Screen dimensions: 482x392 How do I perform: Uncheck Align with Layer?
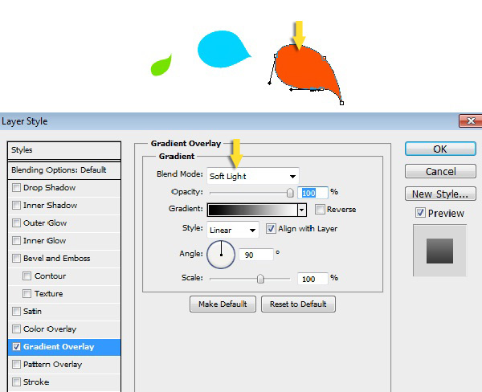271,229
